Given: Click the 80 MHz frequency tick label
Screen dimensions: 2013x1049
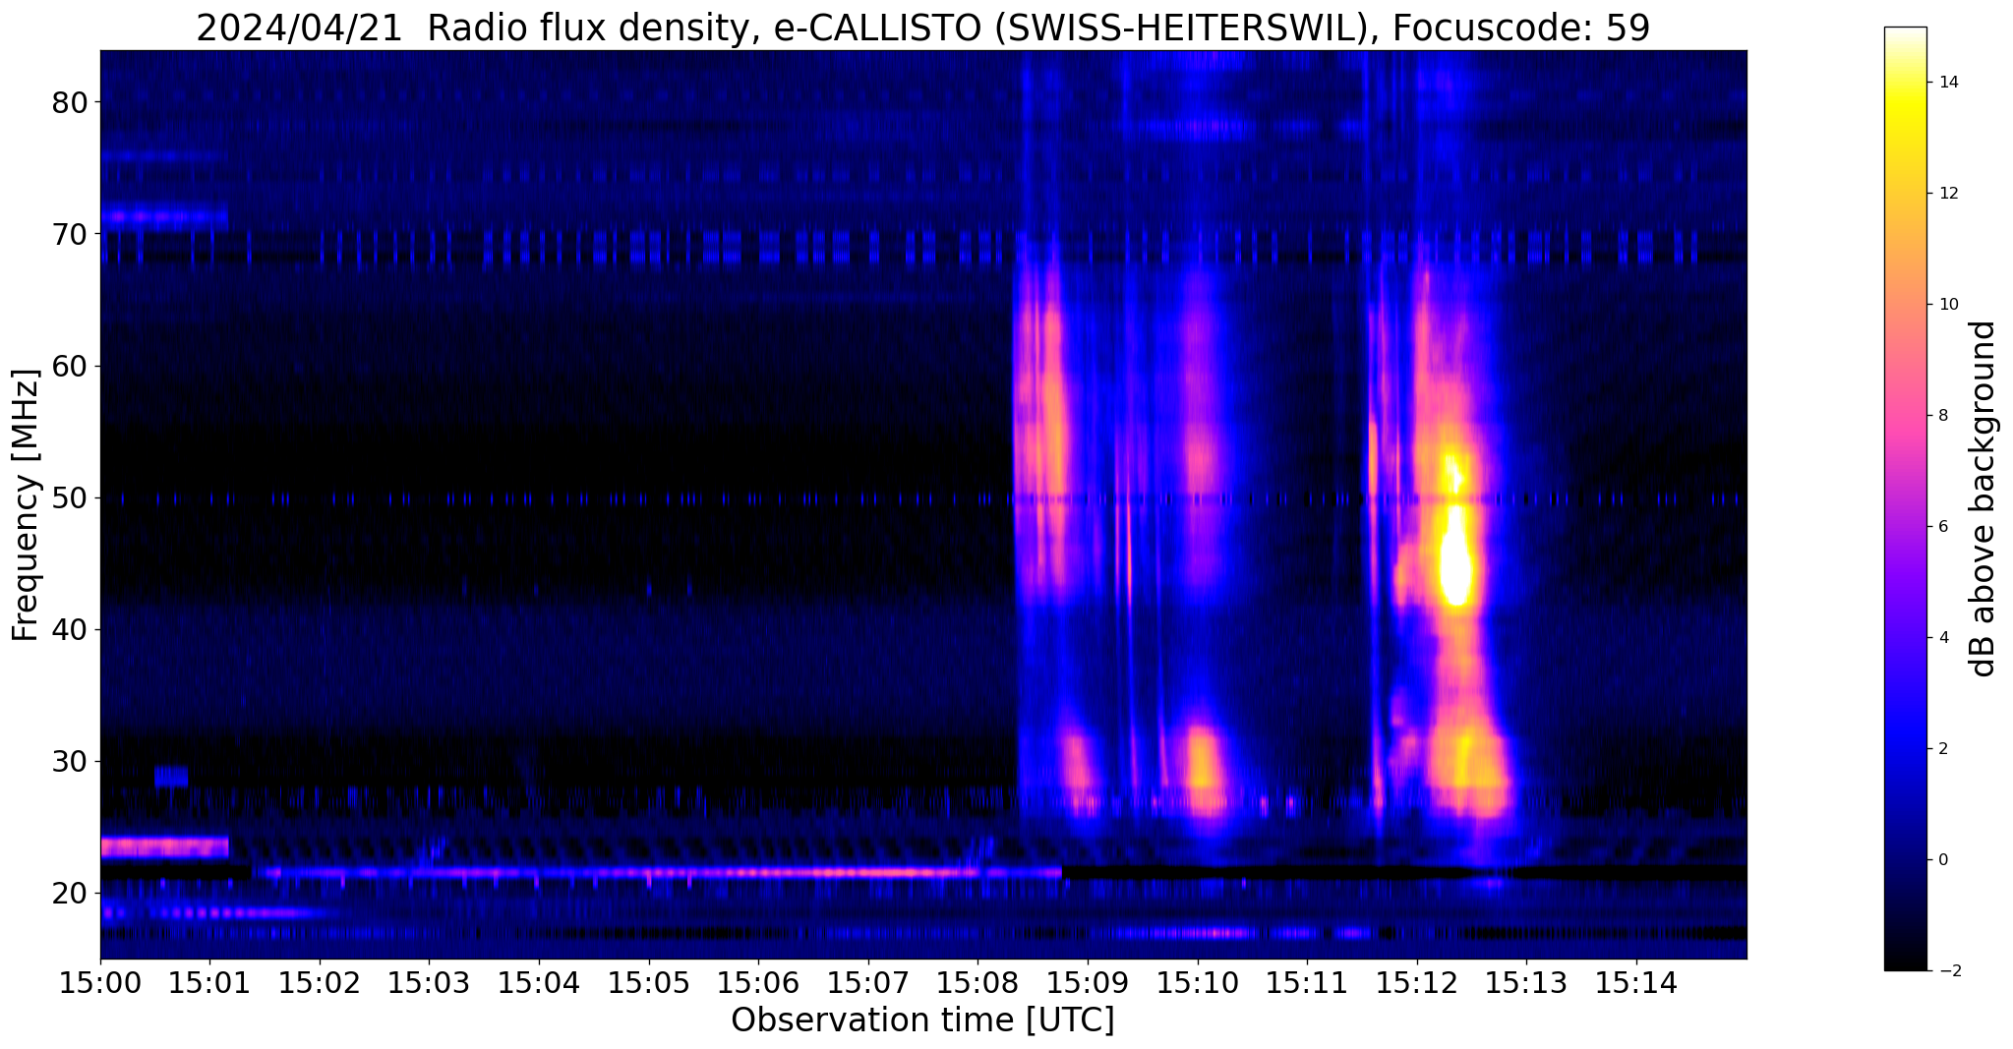Looking at the screenshot, I should tap(68, 102).
